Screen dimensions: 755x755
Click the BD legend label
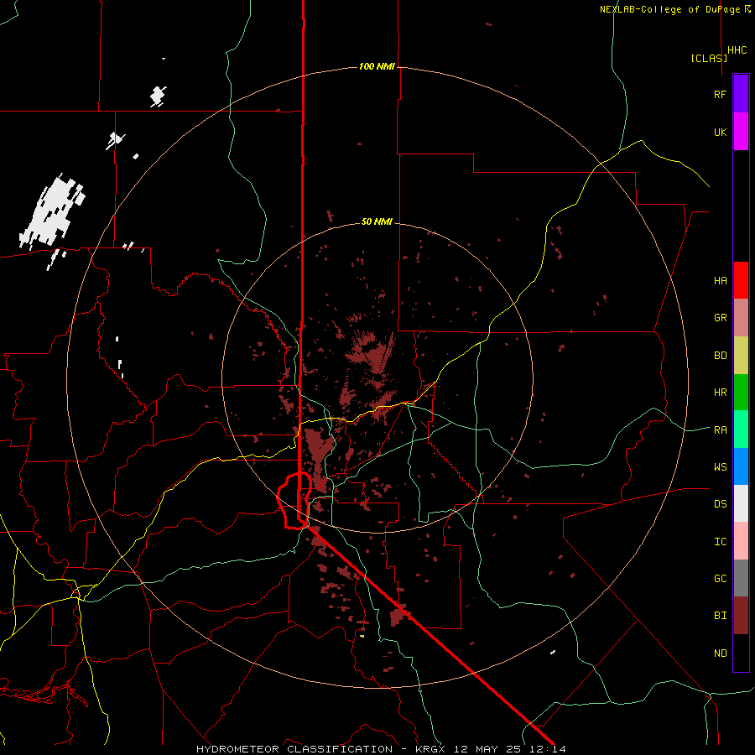click(x=720, y=356)
